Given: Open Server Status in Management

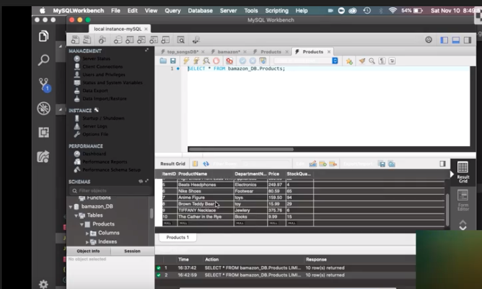Looking at the screenshot, I should (95, 59).
